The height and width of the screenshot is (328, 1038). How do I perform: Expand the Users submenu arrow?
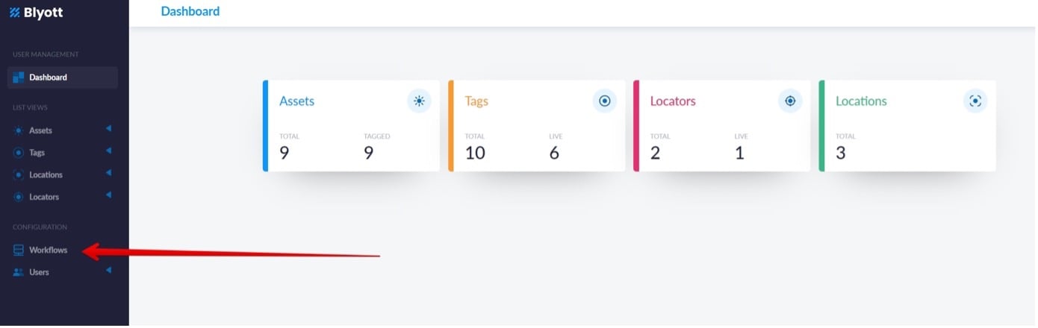[108, 271]
